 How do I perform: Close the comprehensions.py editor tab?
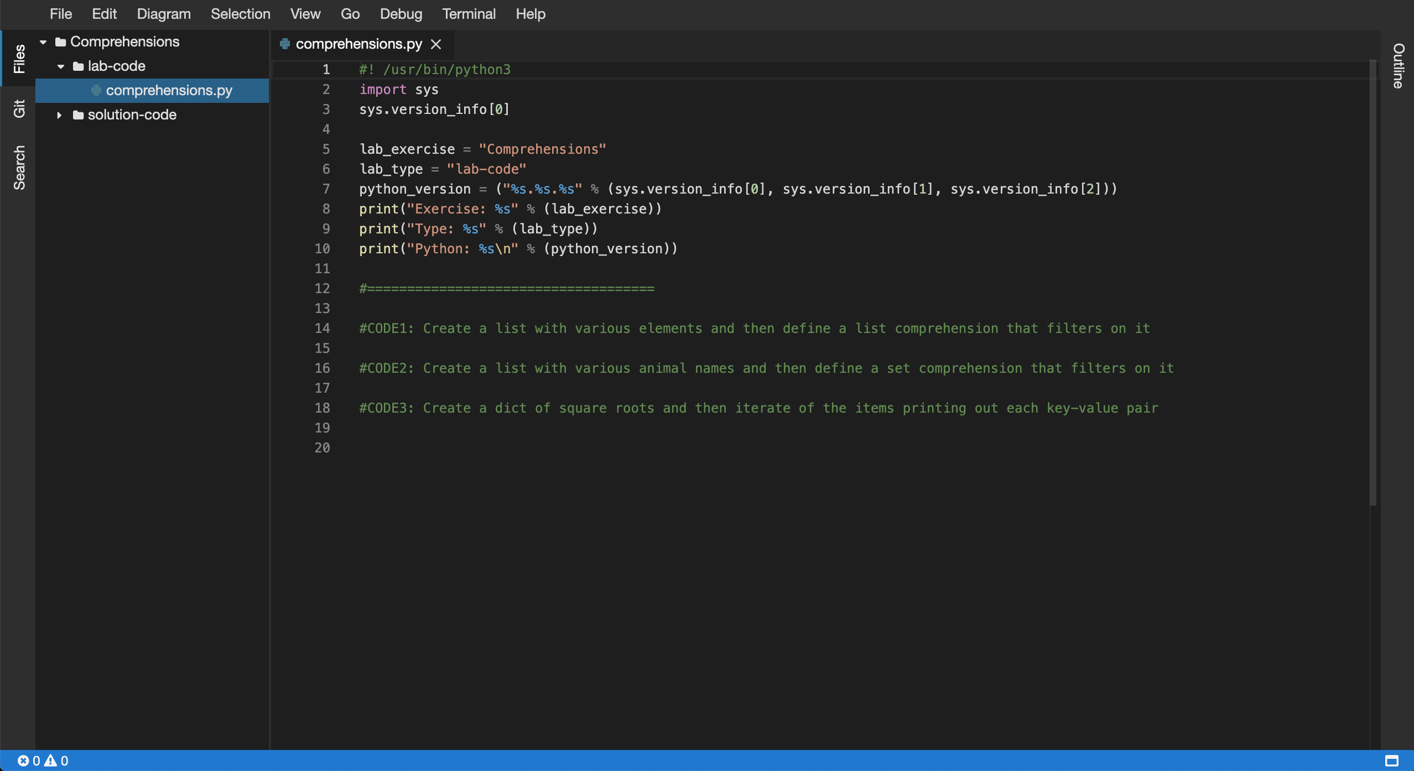[x=436, y=44]
